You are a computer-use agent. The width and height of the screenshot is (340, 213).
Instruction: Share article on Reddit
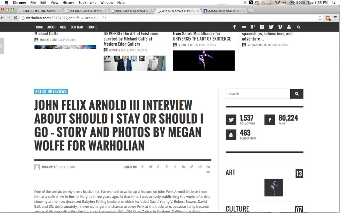pos(200,167)
